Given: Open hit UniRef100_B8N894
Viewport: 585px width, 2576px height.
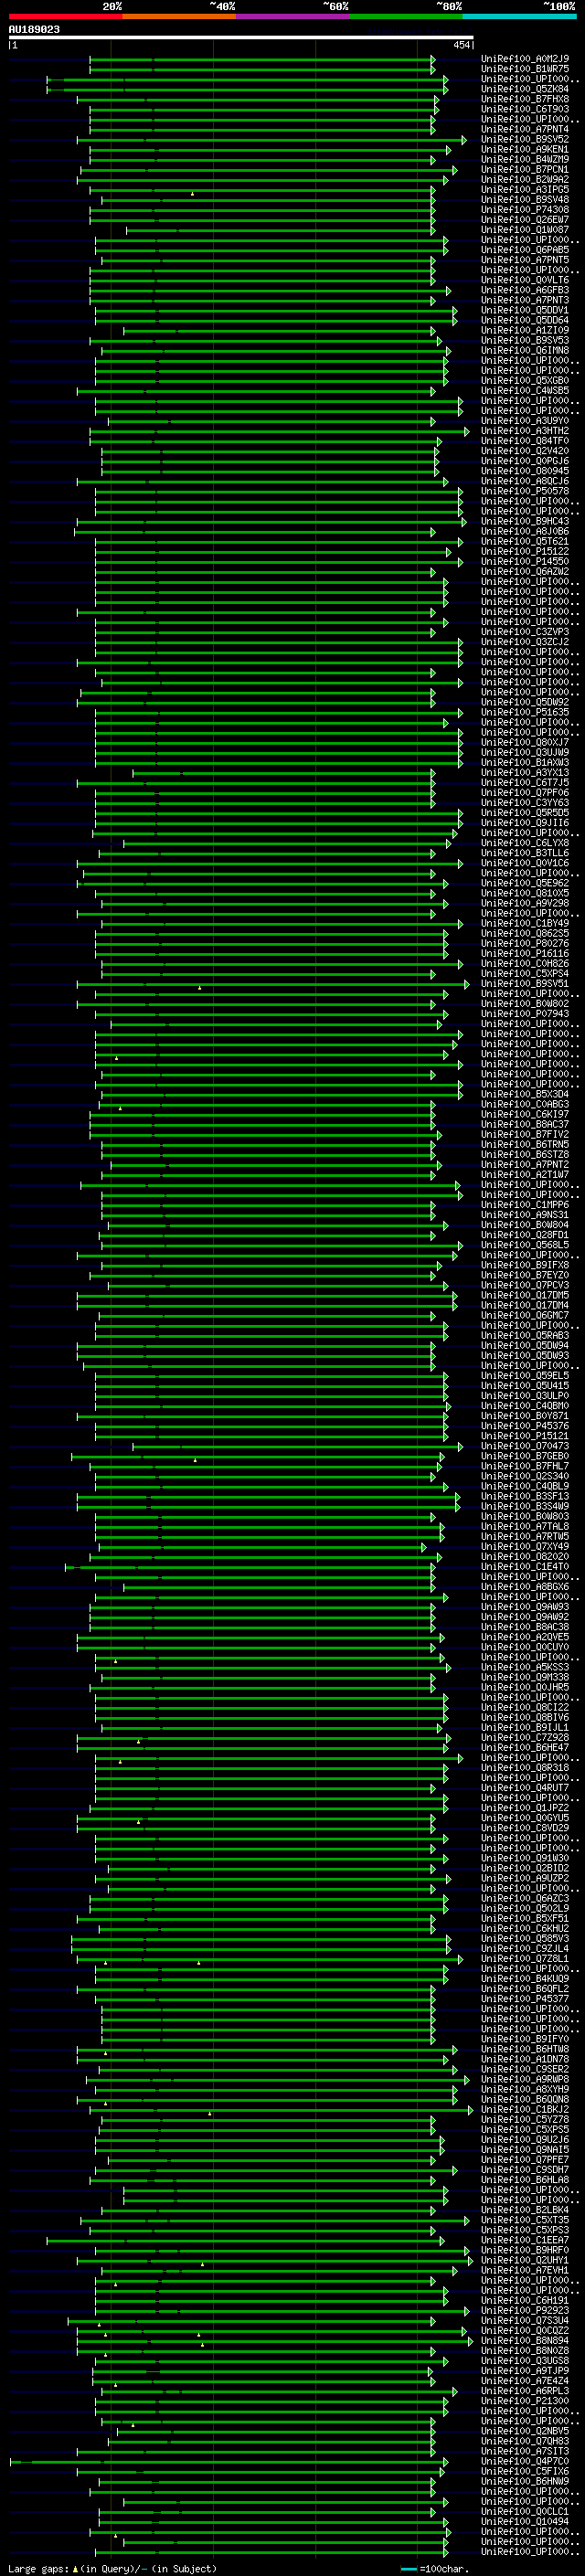Looking at the screenshot, I should 525,2340.
